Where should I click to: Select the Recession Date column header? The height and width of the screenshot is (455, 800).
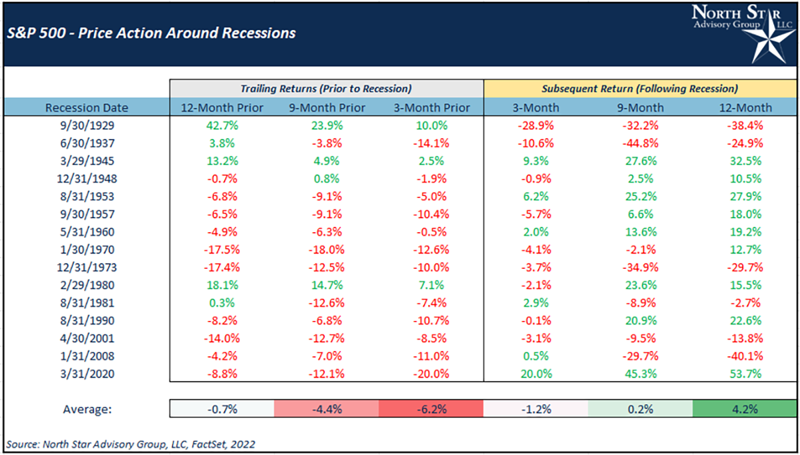tap(87, 107)
